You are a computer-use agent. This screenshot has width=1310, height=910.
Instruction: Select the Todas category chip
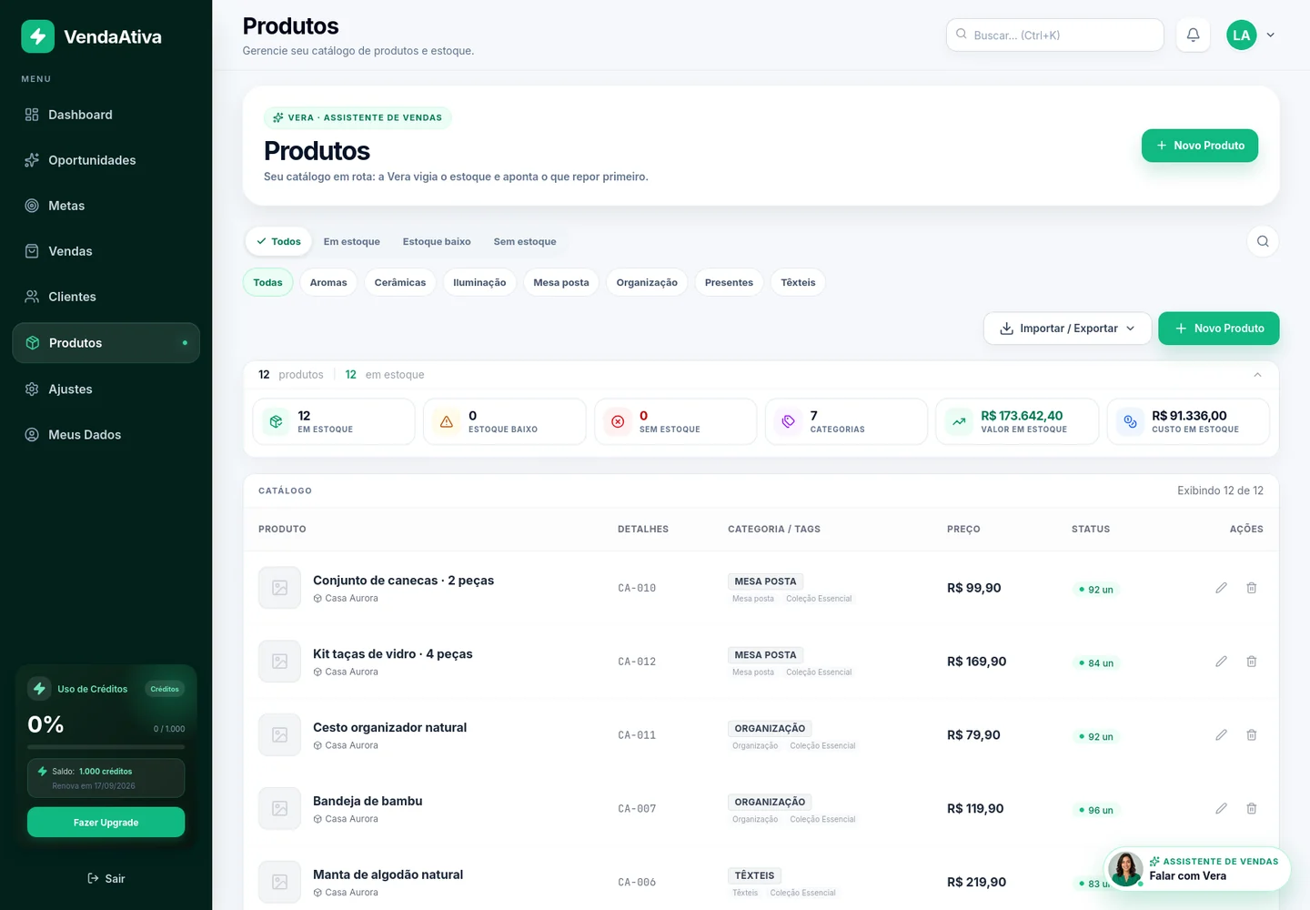coord(267,282)
